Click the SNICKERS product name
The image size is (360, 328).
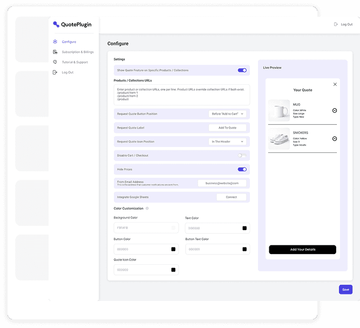click(300, 132)
